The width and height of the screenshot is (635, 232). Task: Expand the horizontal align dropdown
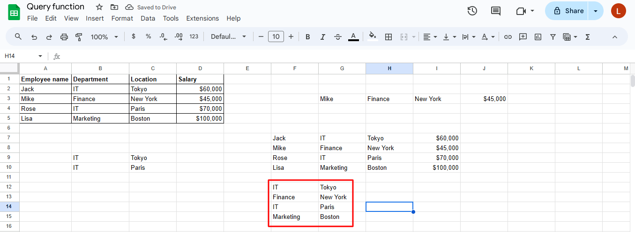point(430,36)
